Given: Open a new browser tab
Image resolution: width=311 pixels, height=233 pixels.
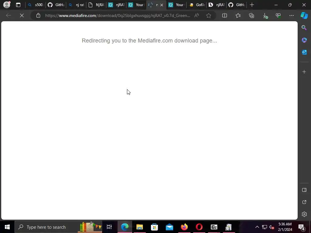Looking at the screenshot, I should (252, 5).
